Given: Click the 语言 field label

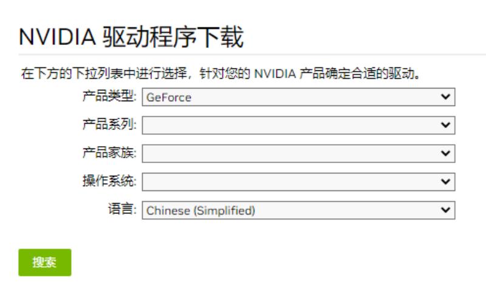Looking at the screenshot, I should tap(122, 209).
